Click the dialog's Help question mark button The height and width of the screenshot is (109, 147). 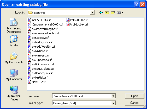point(137,4)
